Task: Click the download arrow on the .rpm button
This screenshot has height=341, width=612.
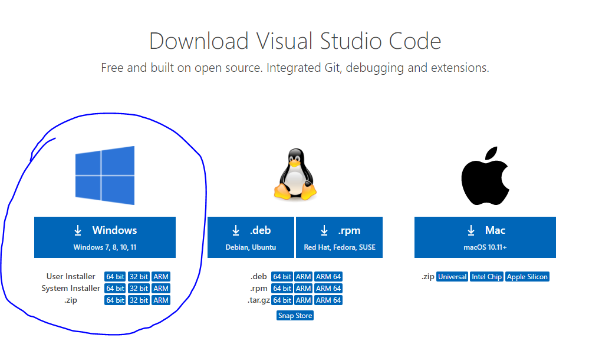Action: click(x=323, y=230)
